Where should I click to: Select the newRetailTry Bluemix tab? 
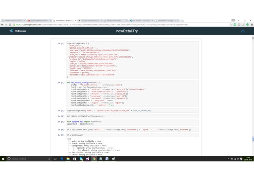[x=64, y=21]
